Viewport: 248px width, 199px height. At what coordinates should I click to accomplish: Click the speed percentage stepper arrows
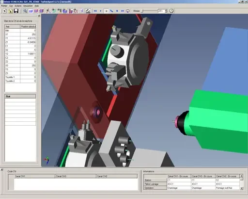(x=166, y=11)
